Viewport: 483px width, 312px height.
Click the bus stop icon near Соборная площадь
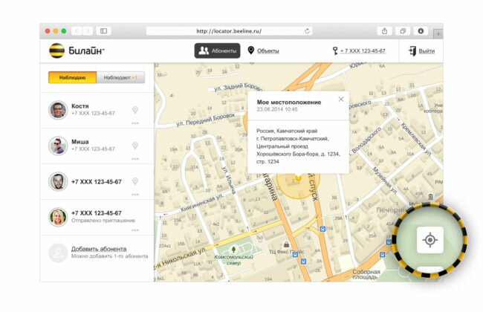pos(382,255)
